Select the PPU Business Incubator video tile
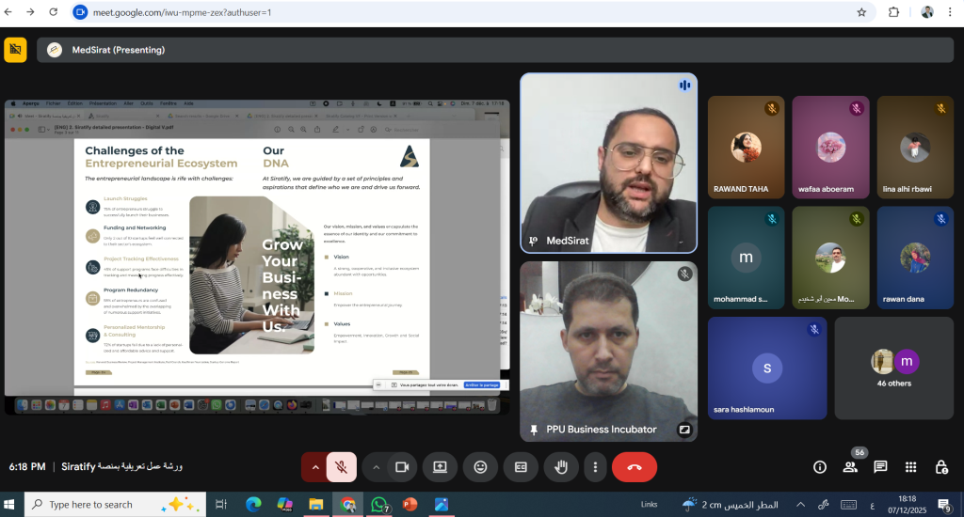 [608, 351]
